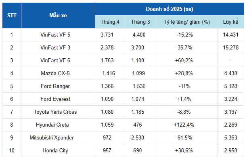Click the 15.278 cumulative sales value

230,47
